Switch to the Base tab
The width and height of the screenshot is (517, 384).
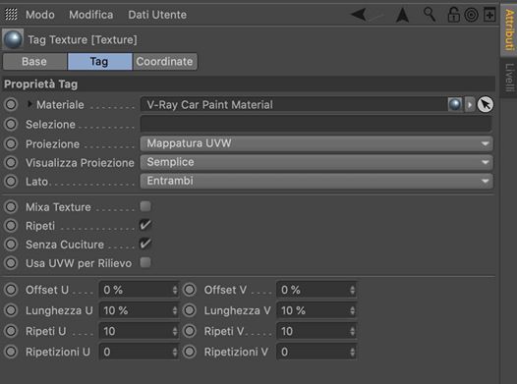click(34, 62)
